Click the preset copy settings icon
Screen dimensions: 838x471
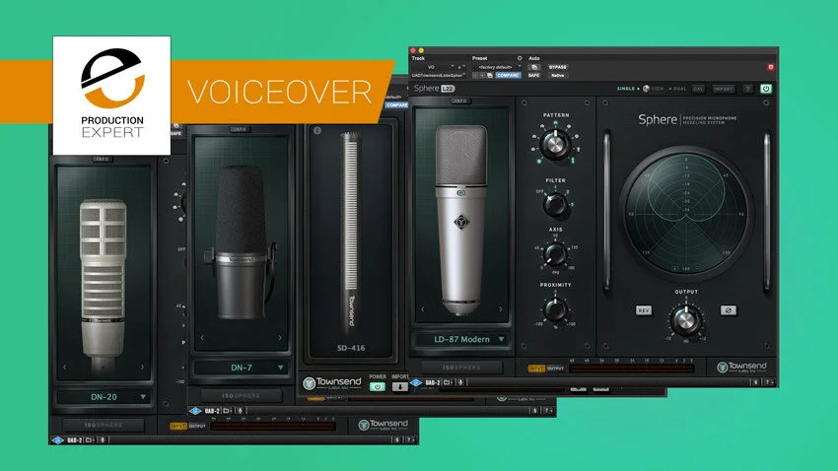(490, 75)
